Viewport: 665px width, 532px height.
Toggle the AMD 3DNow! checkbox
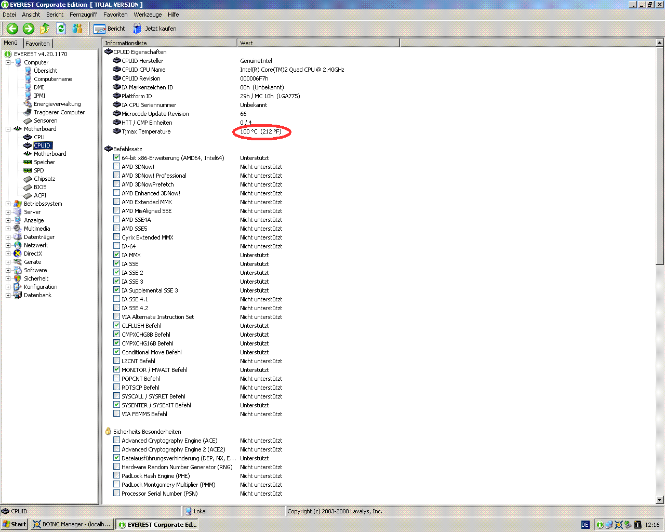117,166
